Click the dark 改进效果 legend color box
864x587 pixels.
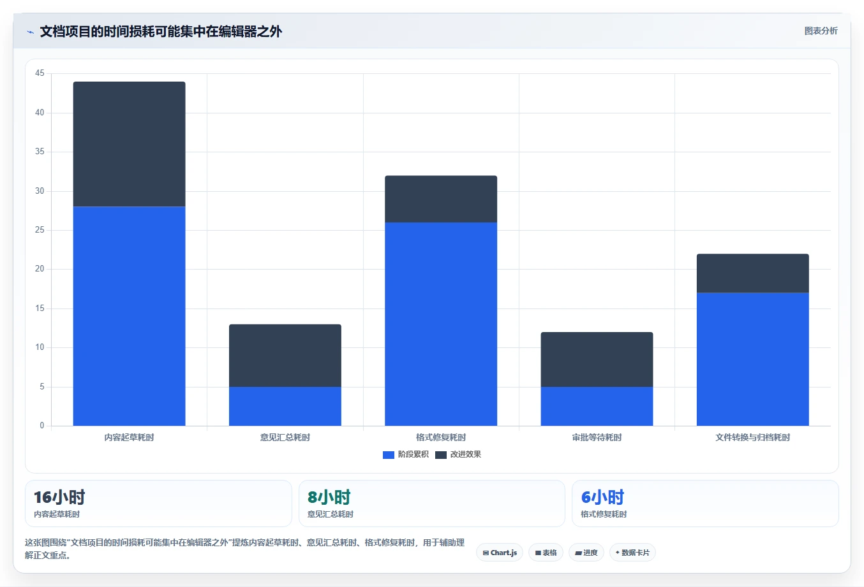(441, 454)
